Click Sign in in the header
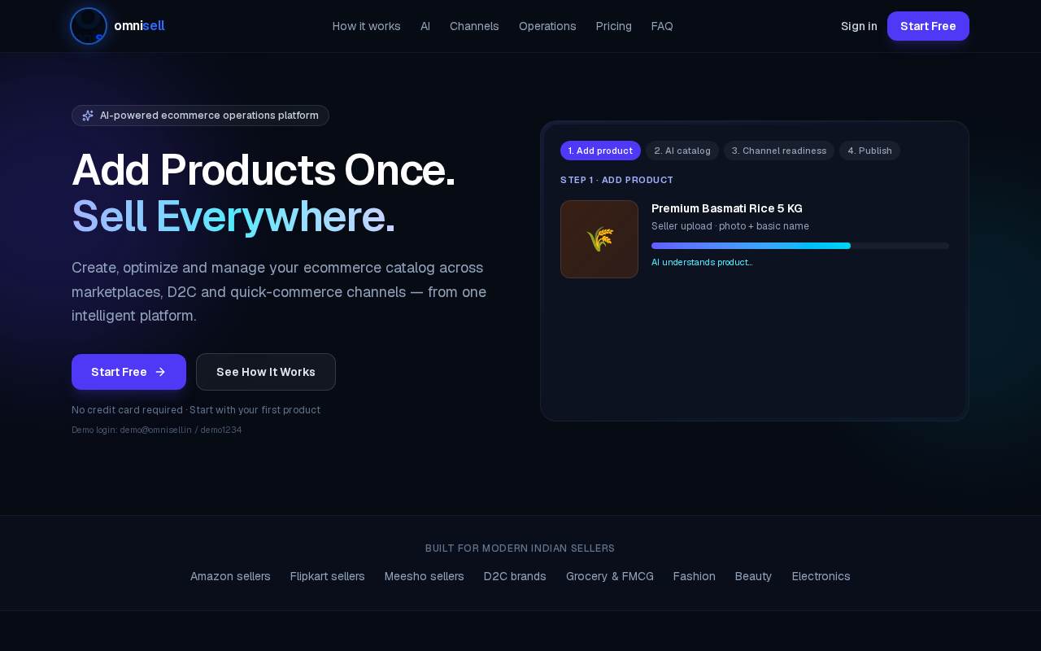This screenshot has width=1041, height=651. 859,26
